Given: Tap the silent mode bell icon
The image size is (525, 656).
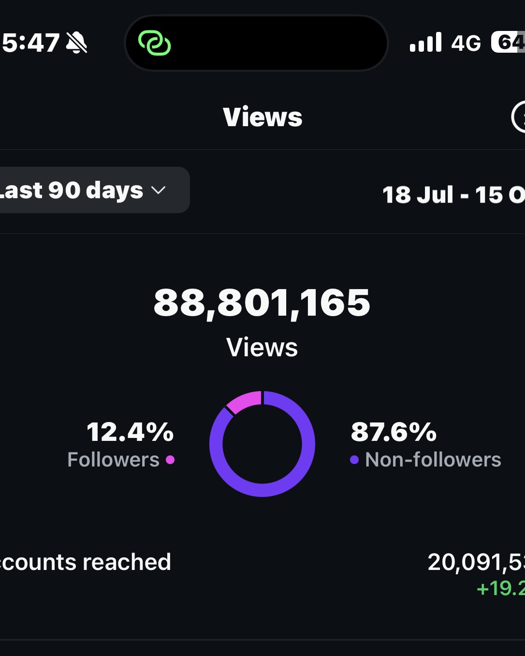Looking at the screenshot, I should tap(77, 43).
